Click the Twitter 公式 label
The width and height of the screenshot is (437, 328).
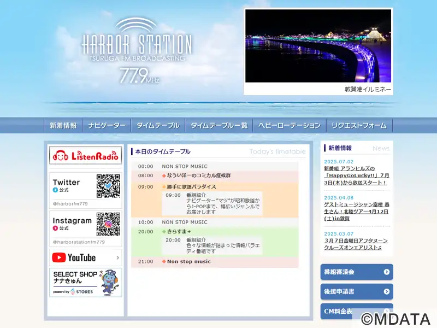coord(64,190)
